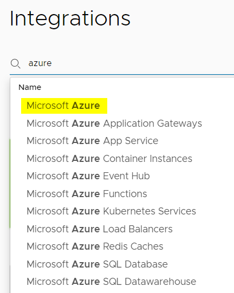The width and height of the screenshot is (234, 293).
Task: Select Microsoft Azure Load Balancers
Action: coord(100,229)
